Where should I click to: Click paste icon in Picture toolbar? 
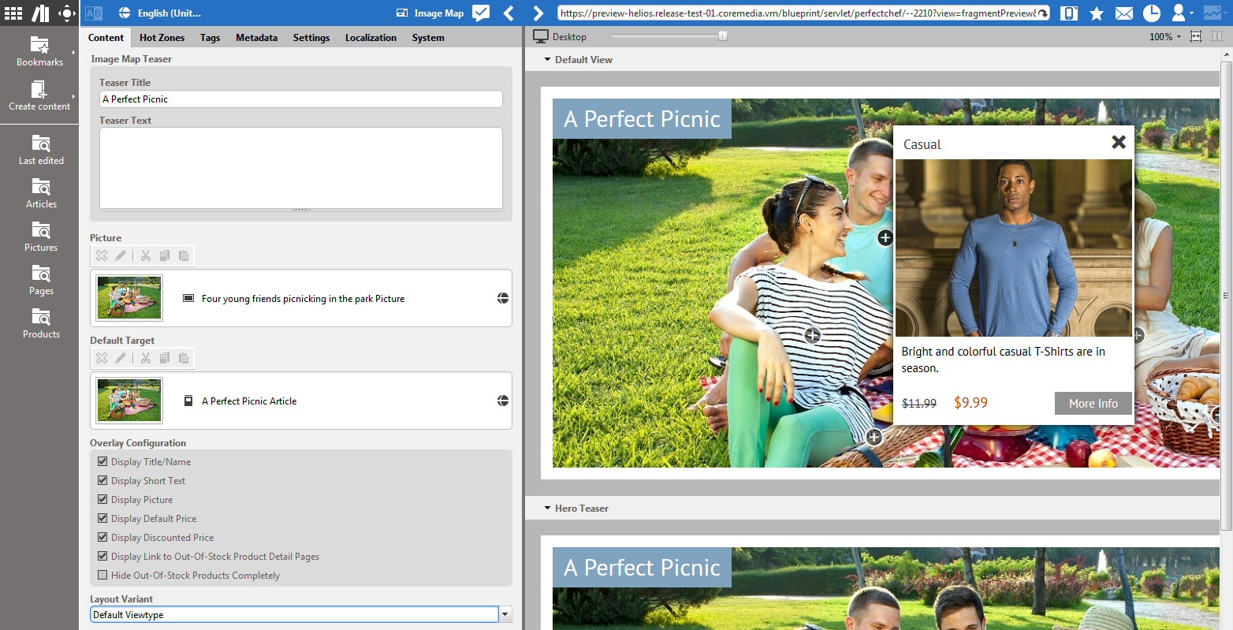point(184,255)
